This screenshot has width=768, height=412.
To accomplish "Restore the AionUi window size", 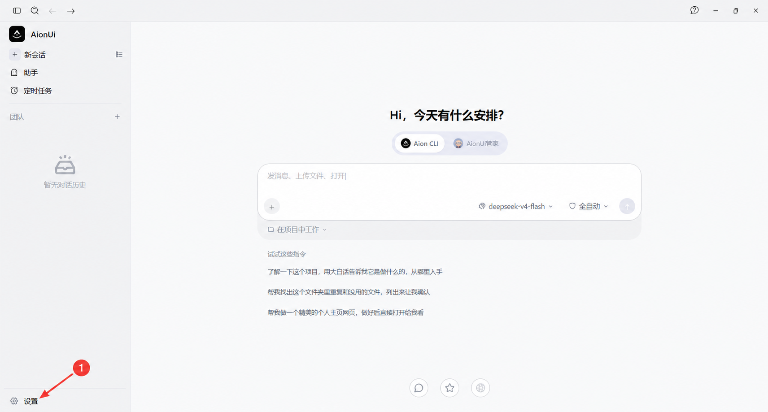I will [736, 11].
